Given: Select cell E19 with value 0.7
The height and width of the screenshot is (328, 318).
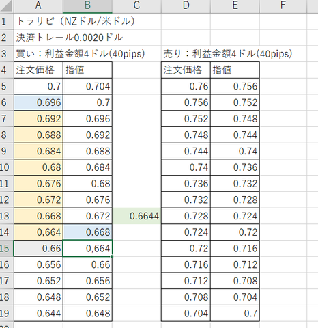Looking at the screenshot, I should click(x=235, y=313).
